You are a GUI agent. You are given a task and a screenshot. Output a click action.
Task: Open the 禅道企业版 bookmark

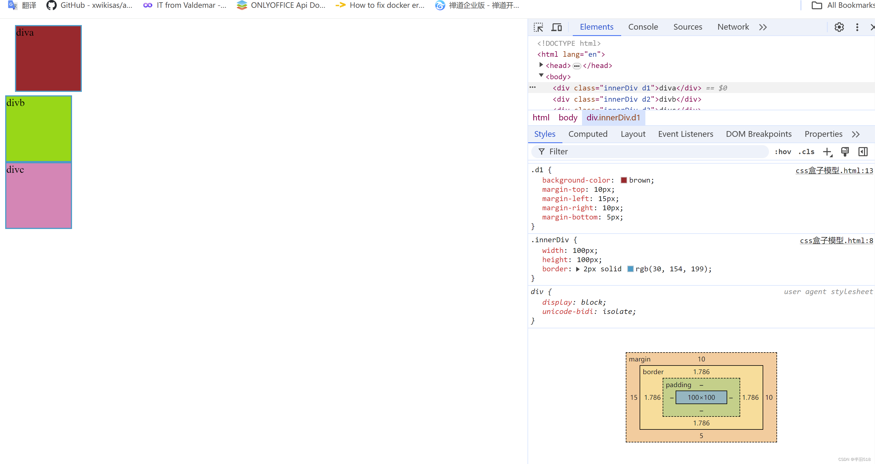tap(477, 5)
